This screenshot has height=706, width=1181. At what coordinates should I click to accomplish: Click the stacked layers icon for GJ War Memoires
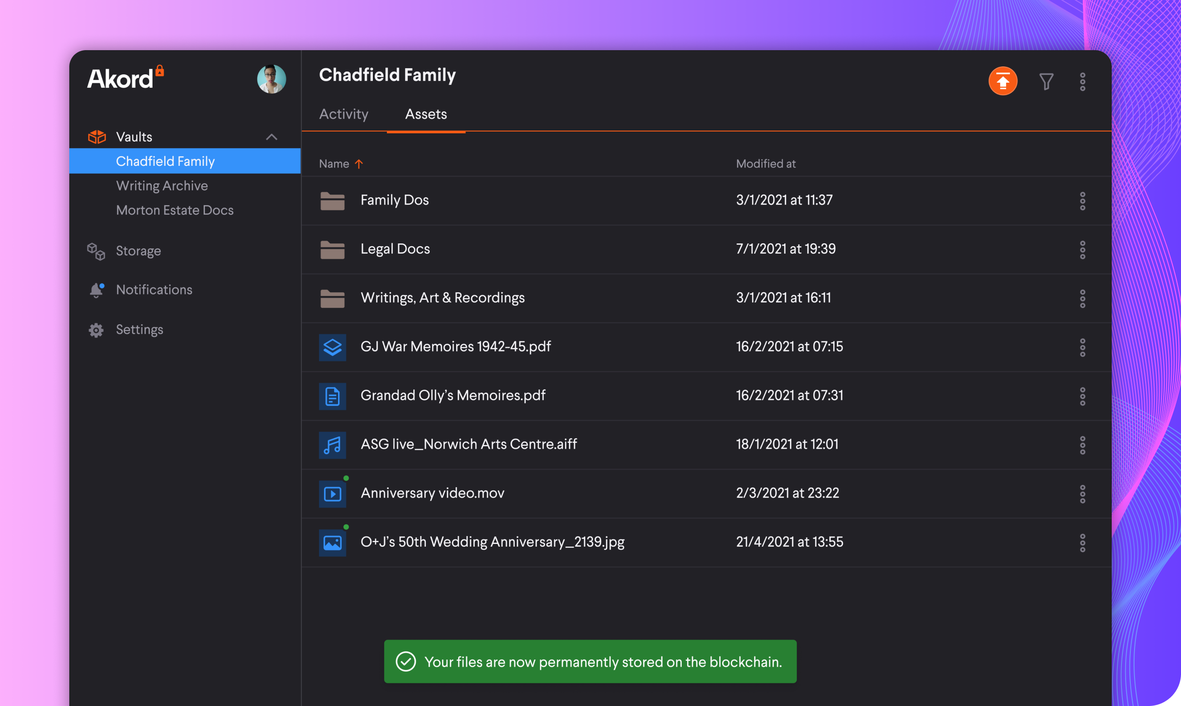coord(332,347)
